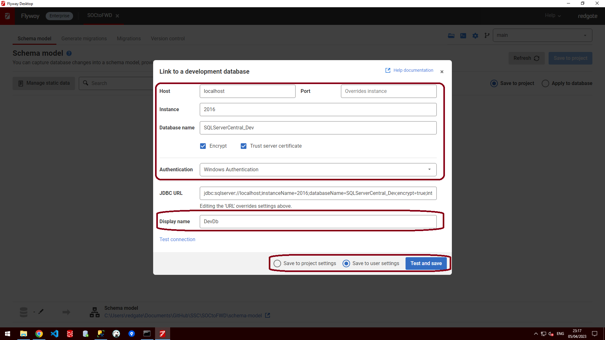Open Visual Studio Code from taskbar
This screenshot has width=605, height=340.
[55, 334]
